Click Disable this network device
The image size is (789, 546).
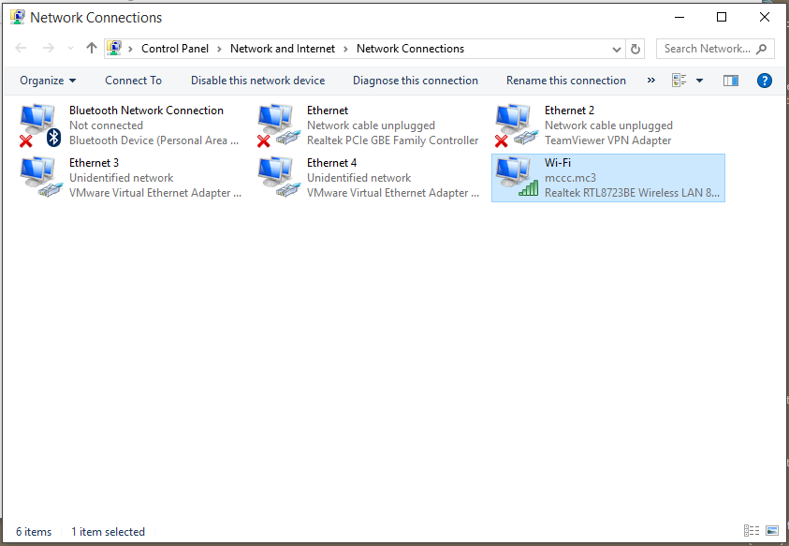[x=257, y=81]
